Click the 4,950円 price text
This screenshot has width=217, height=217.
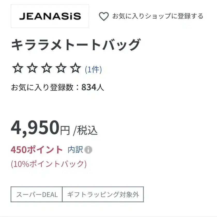(40, 128)
